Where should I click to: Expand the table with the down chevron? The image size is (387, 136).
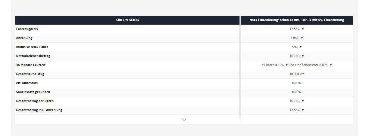[x=184, y=119]
